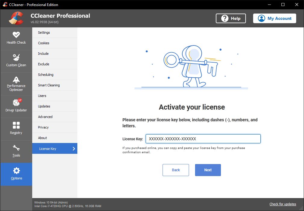Open the Performance Optimizer
Viewport: 304px width, 211px height.
[x=16, y=84]
